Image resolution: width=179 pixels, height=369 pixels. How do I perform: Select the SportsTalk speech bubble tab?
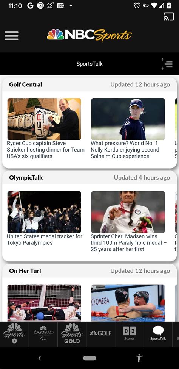[x=158, y=334]
